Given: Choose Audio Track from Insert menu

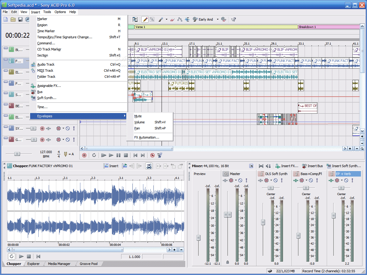Looking at the screenshot, I should [x=79, y=64].
